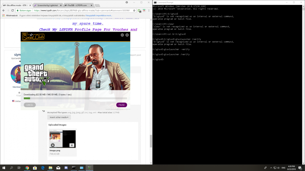Close the Pav500 - LCPDFR.com tab
Viewport: 305px width, 171px height.
(91, 5)
